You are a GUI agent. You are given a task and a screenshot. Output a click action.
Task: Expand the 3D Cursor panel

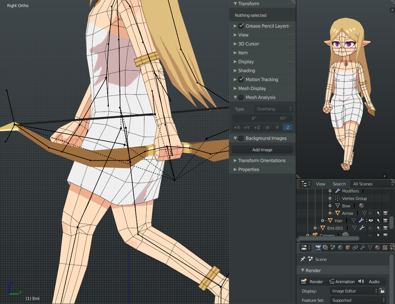[248, 44]
